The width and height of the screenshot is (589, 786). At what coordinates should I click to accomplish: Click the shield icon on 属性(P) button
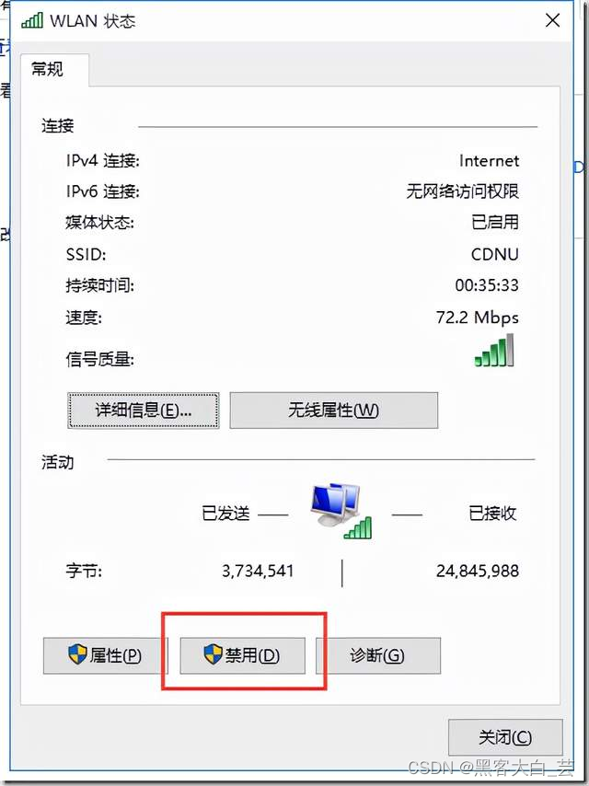77,654
